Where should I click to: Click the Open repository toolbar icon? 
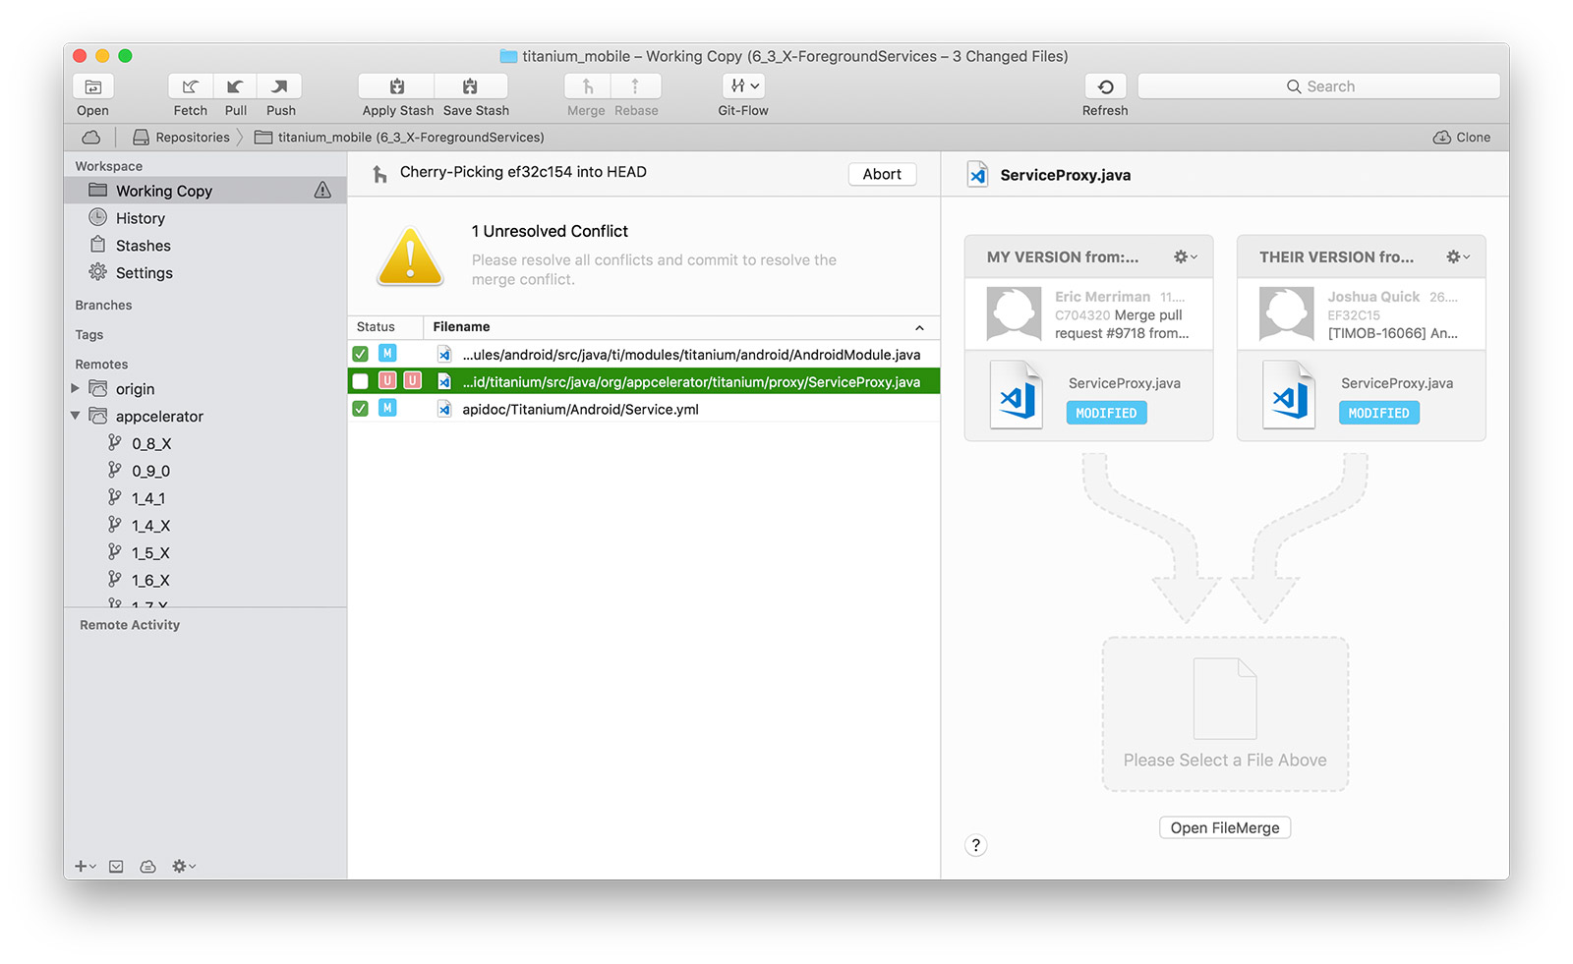pos(93,86)
